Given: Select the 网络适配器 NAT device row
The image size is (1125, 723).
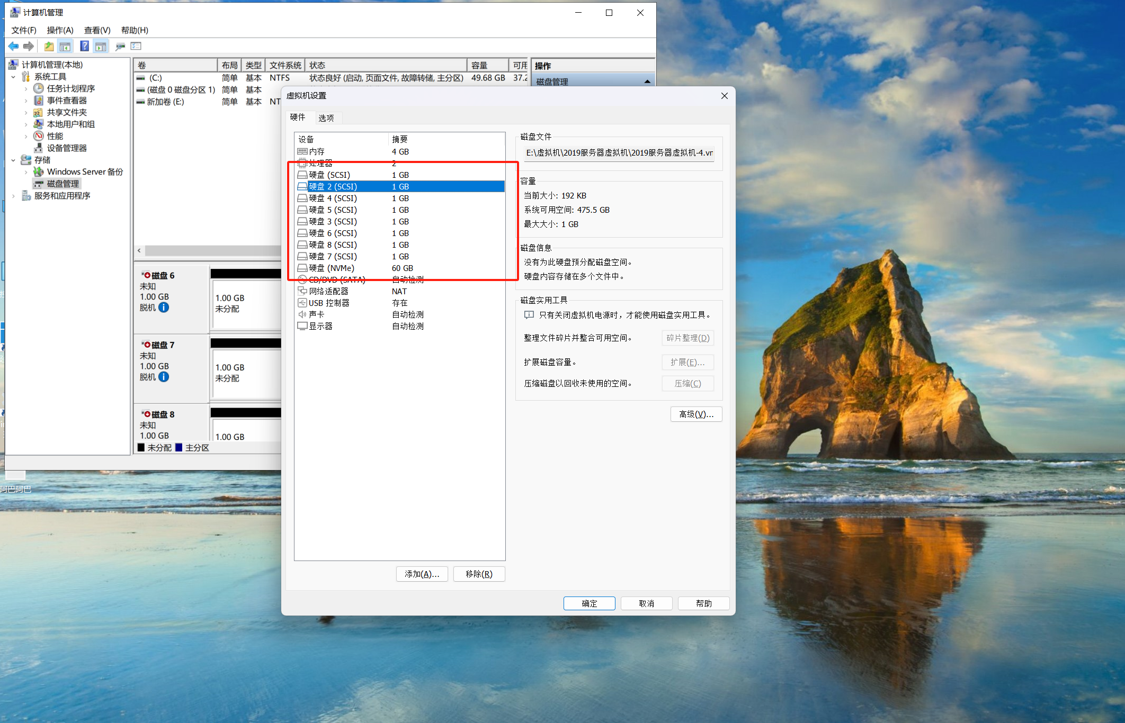Looking at the screenshot, I should [x=328, y=292].
